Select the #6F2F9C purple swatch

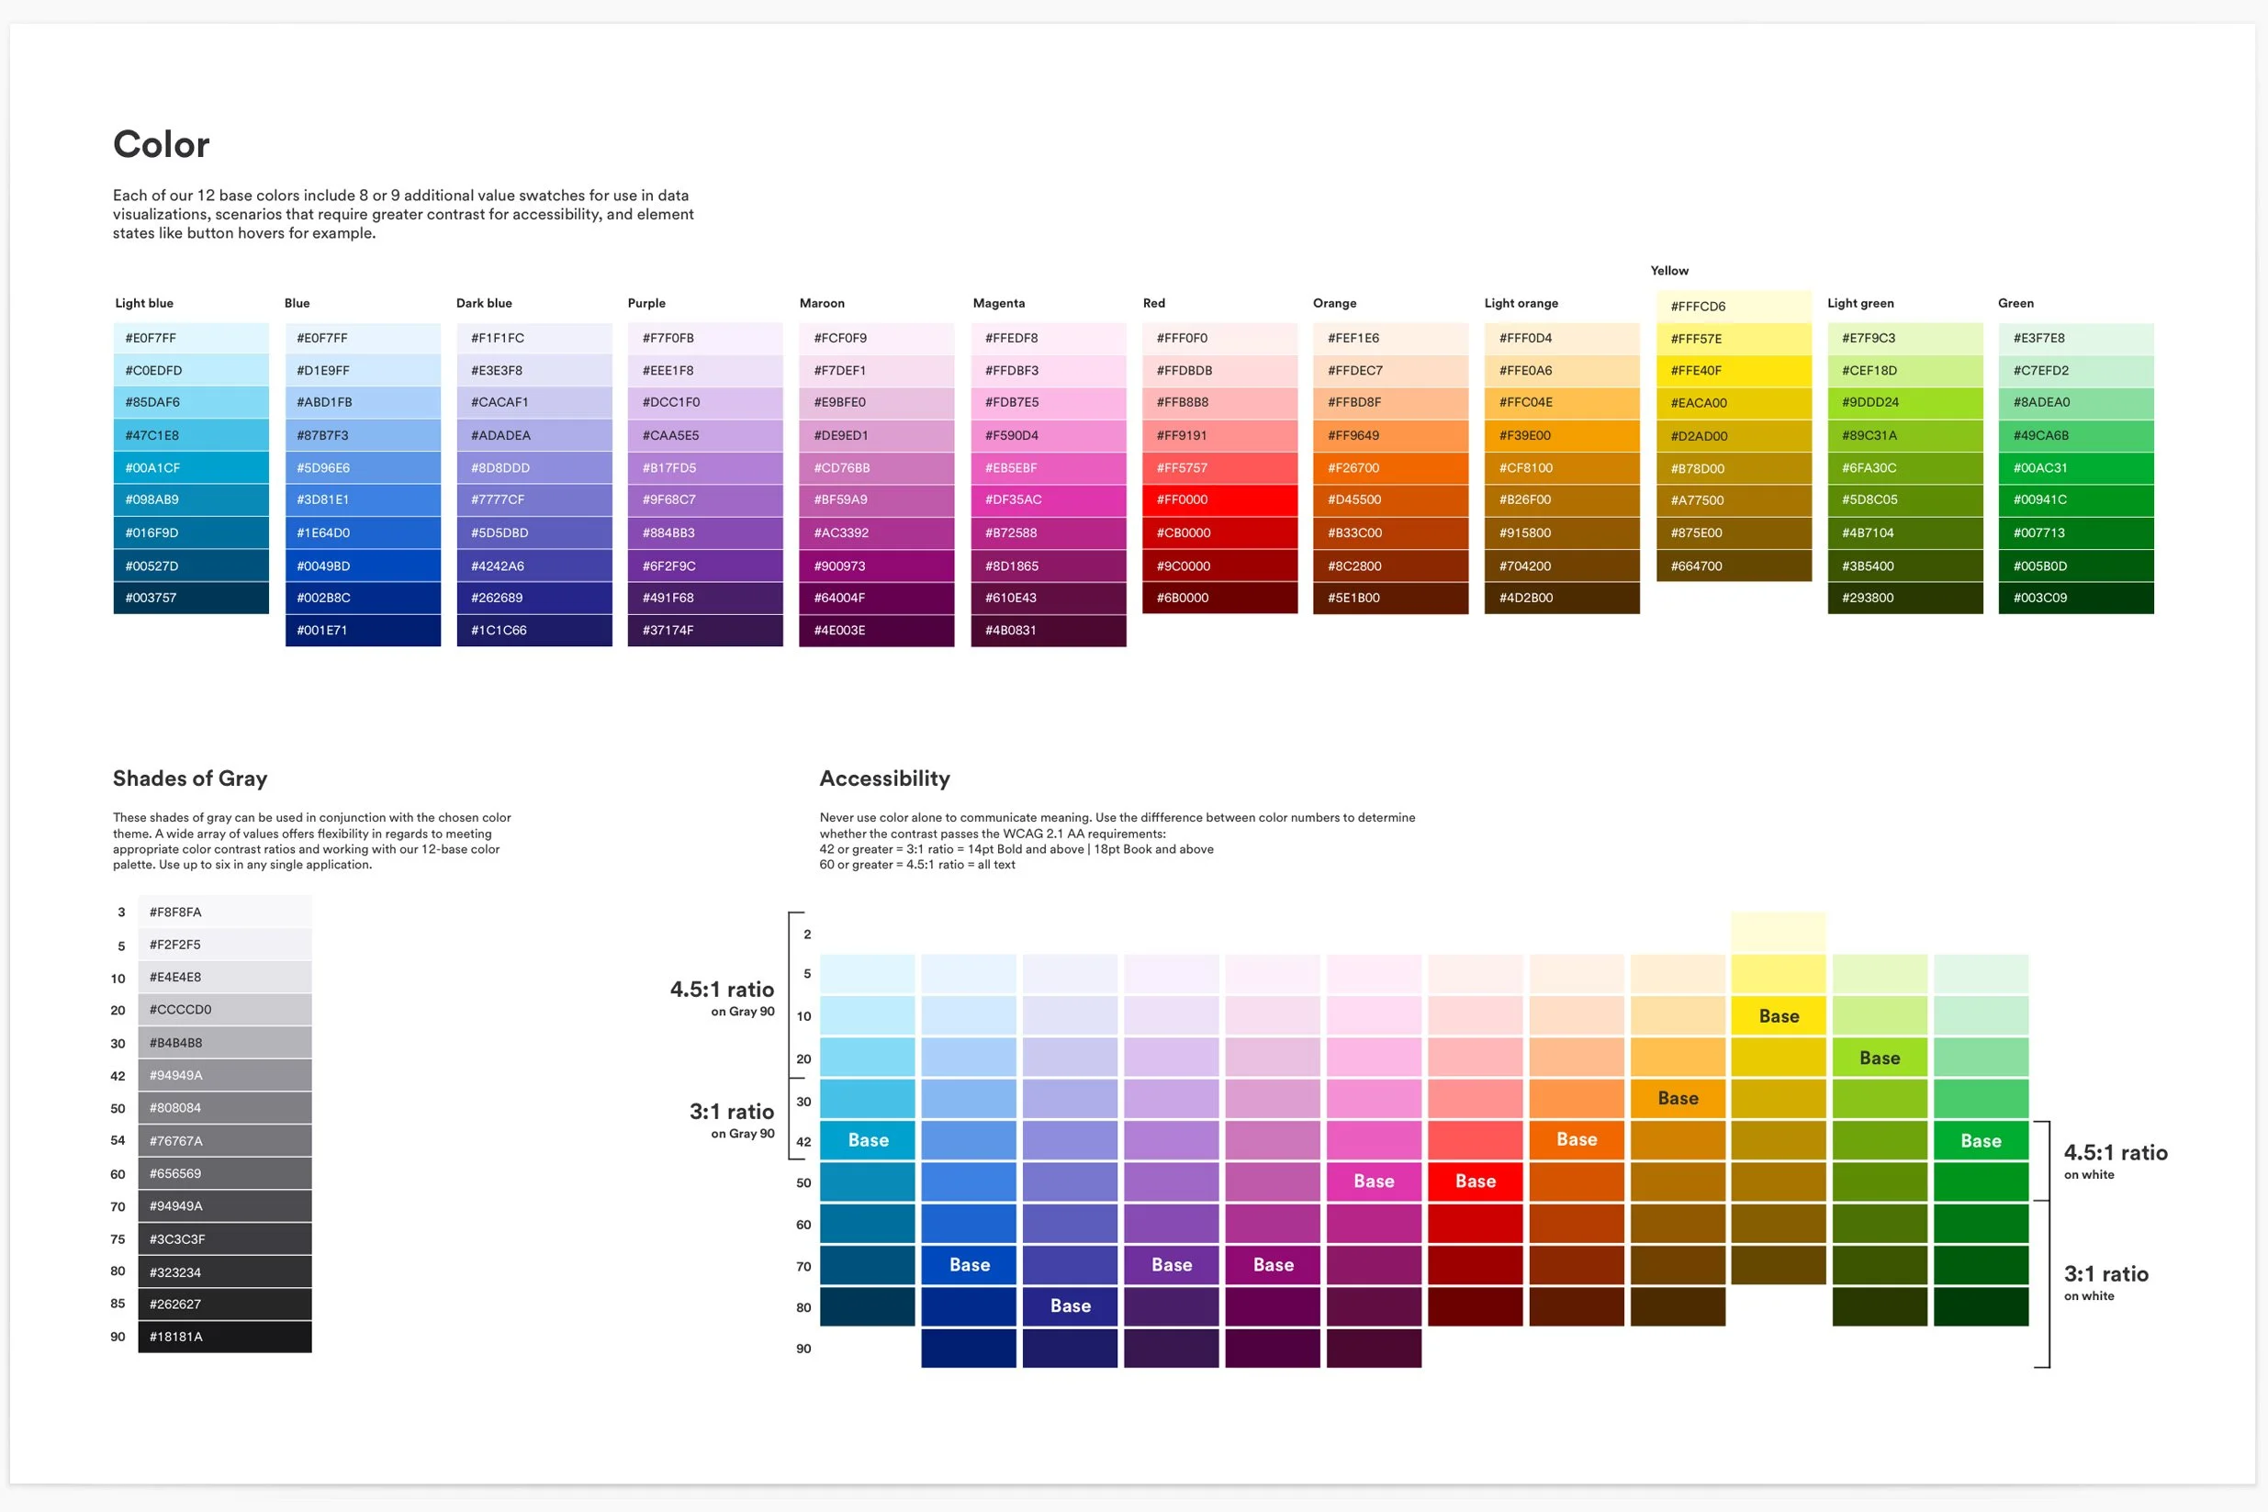705,566
